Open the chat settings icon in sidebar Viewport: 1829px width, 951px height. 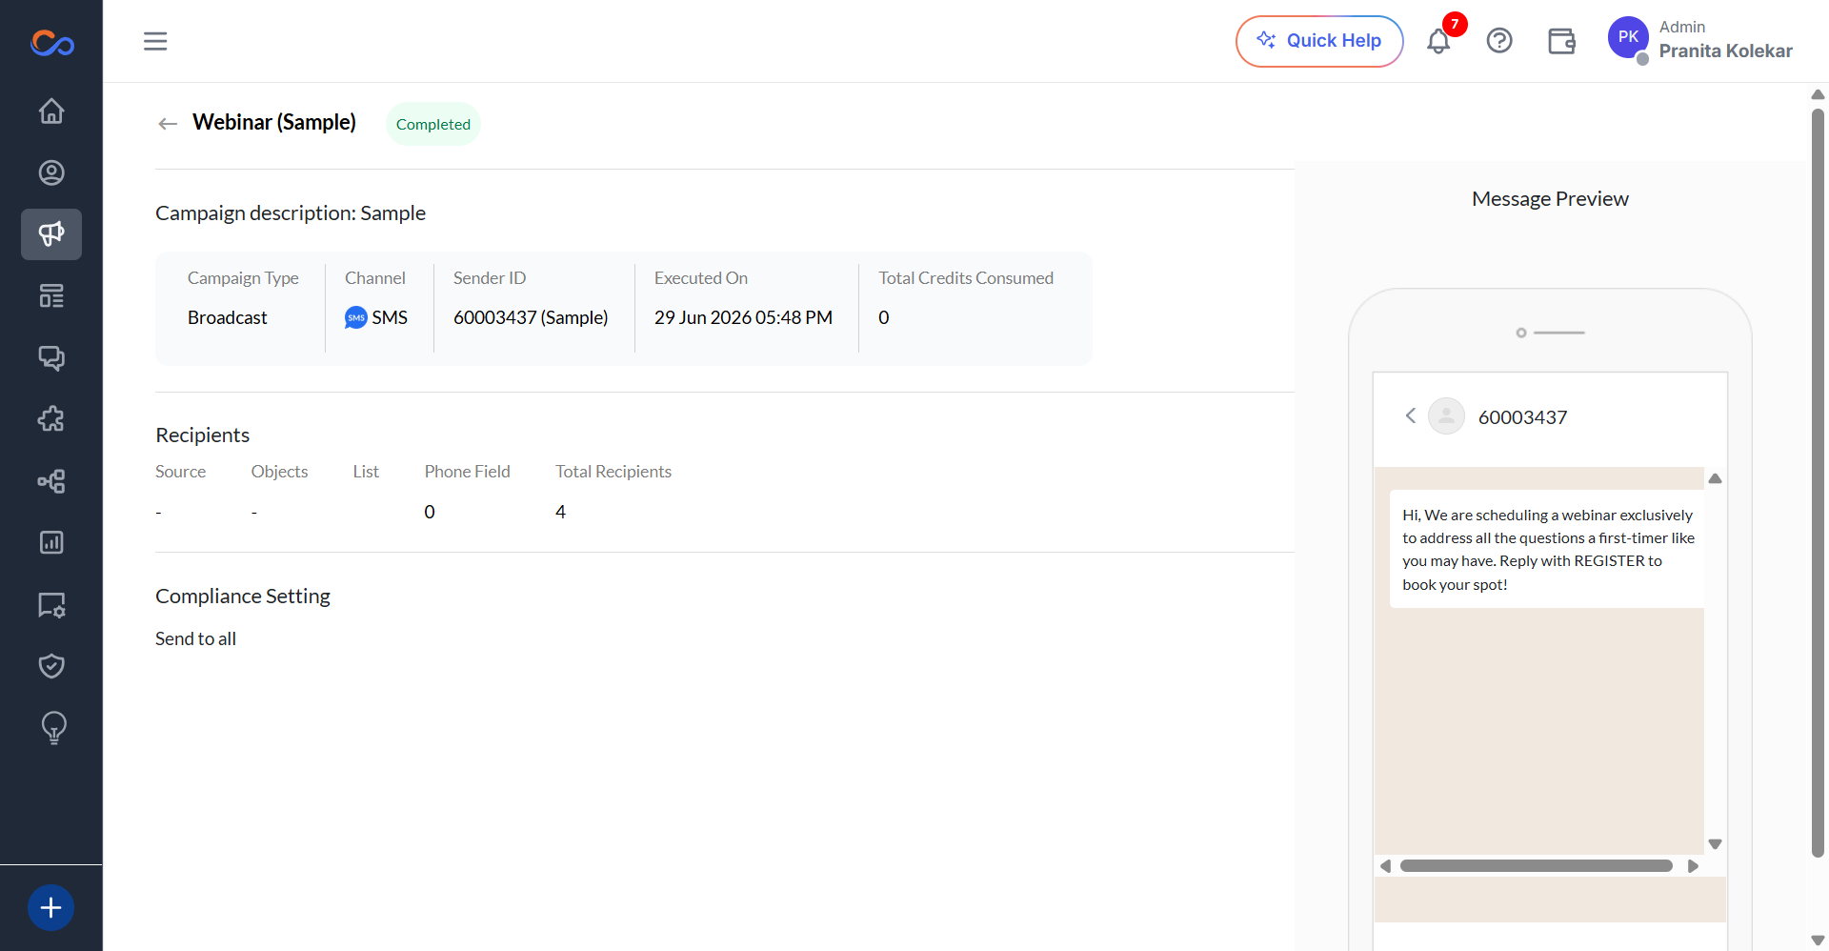[x=51, y=604]
